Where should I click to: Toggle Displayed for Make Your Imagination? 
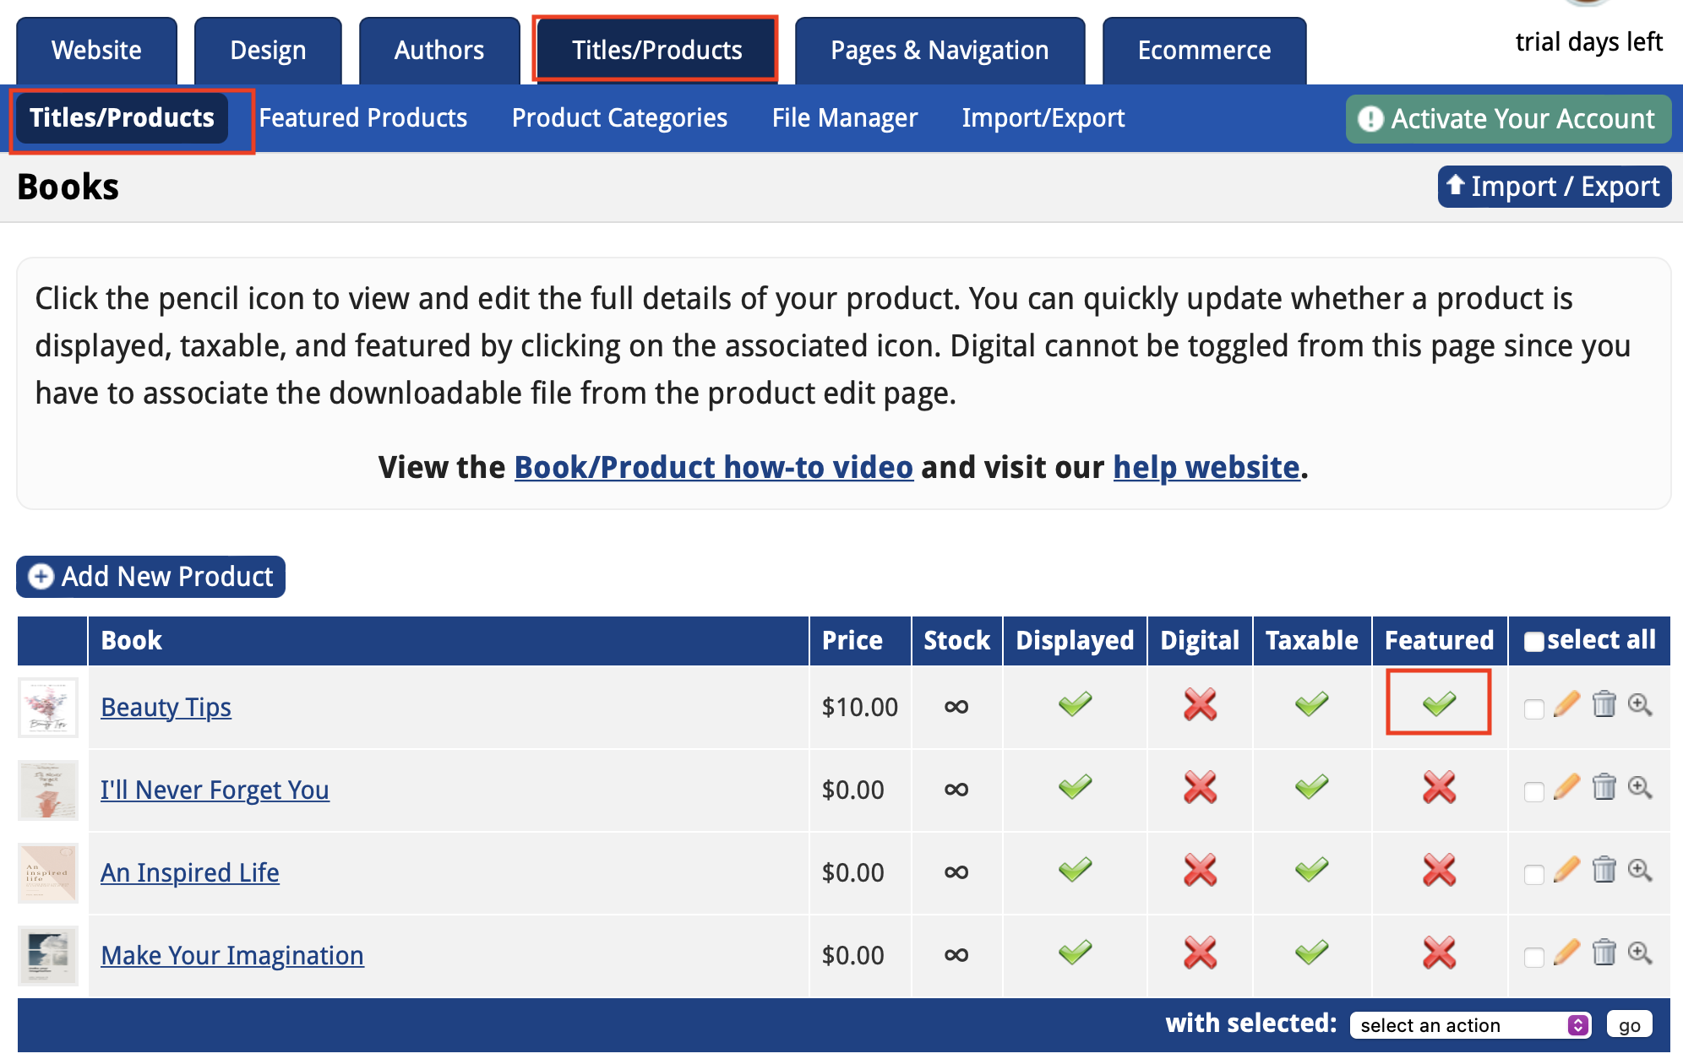pyautogui.click(x=1074, y=954)
